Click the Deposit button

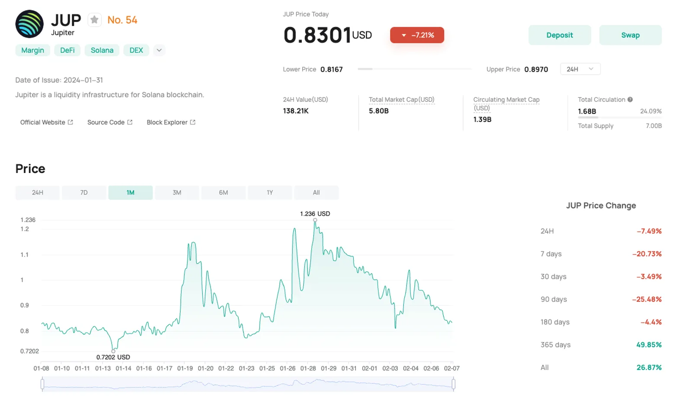click(560, 35)
